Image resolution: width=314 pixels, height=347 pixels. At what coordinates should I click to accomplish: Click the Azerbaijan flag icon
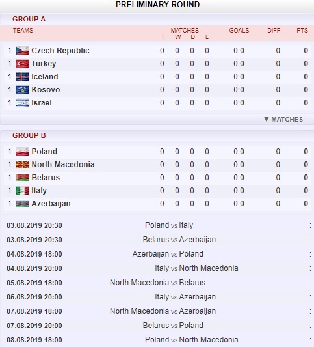pyautogui.click(x=22, y=204)
